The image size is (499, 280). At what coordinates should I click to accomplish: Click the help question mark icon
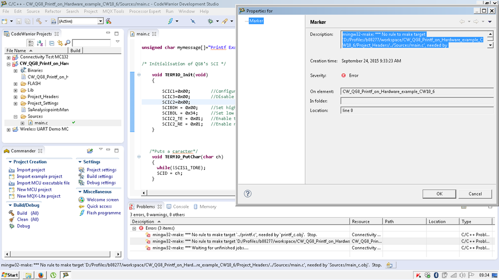[x=247, y=194]
